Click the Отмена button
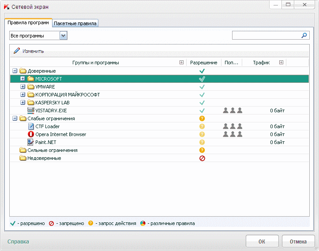Image resolution: width=319 pixels, height=251 pixels. 298,242
